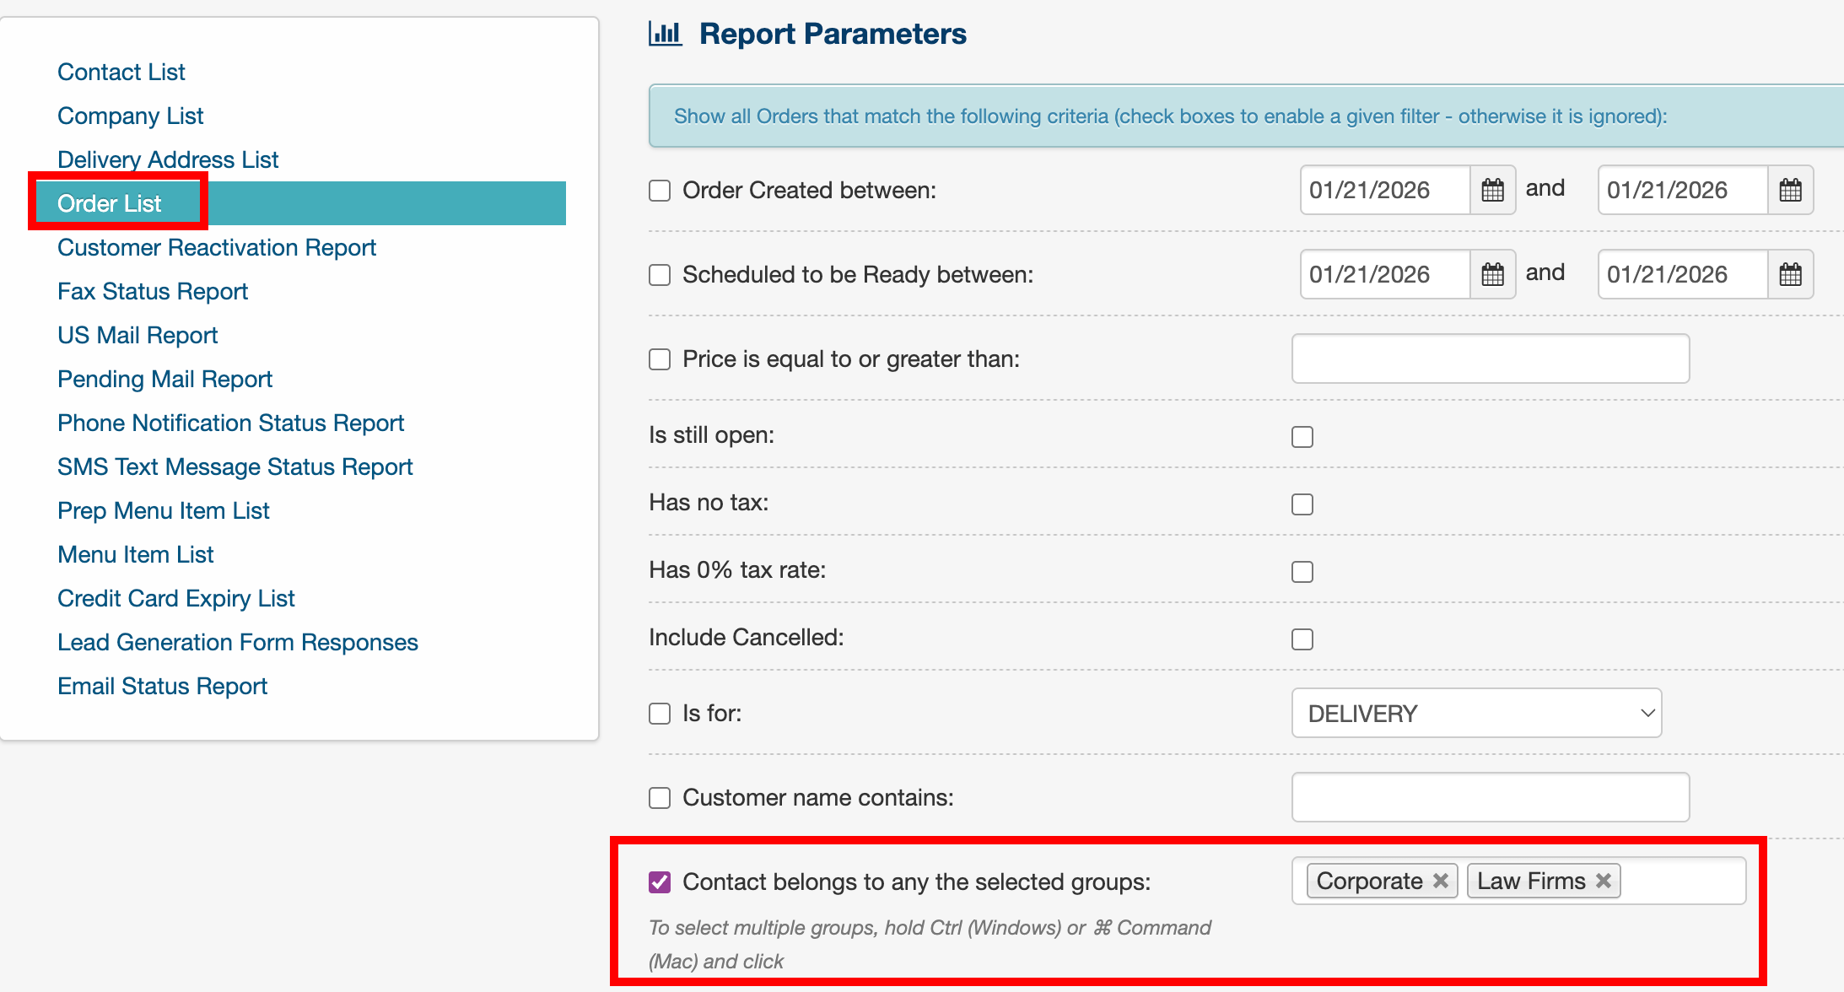Select Order List in the report menu
The height and width of the screenshot is (992, 1844).
(110, 203)
